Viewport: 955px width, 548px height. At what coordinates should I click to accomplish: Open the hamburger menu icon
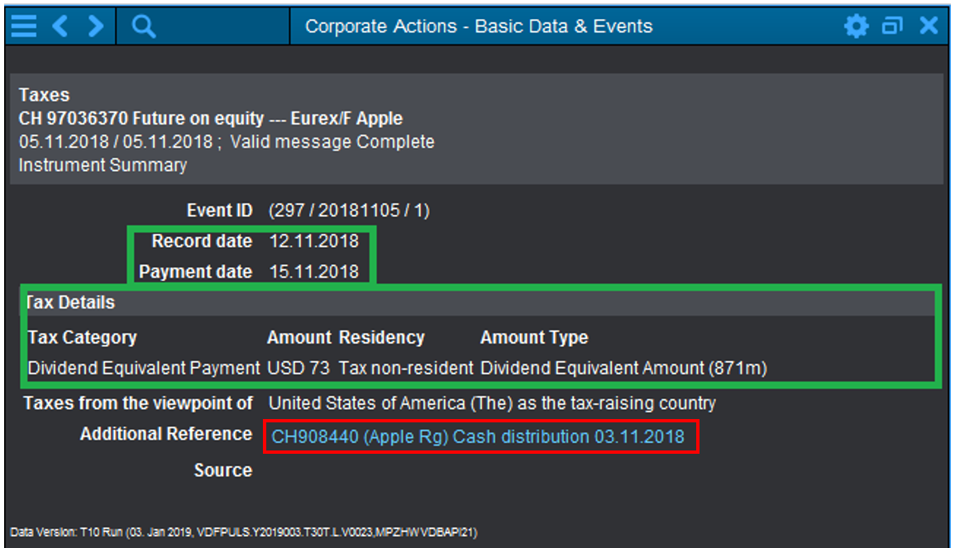(24, 26)
